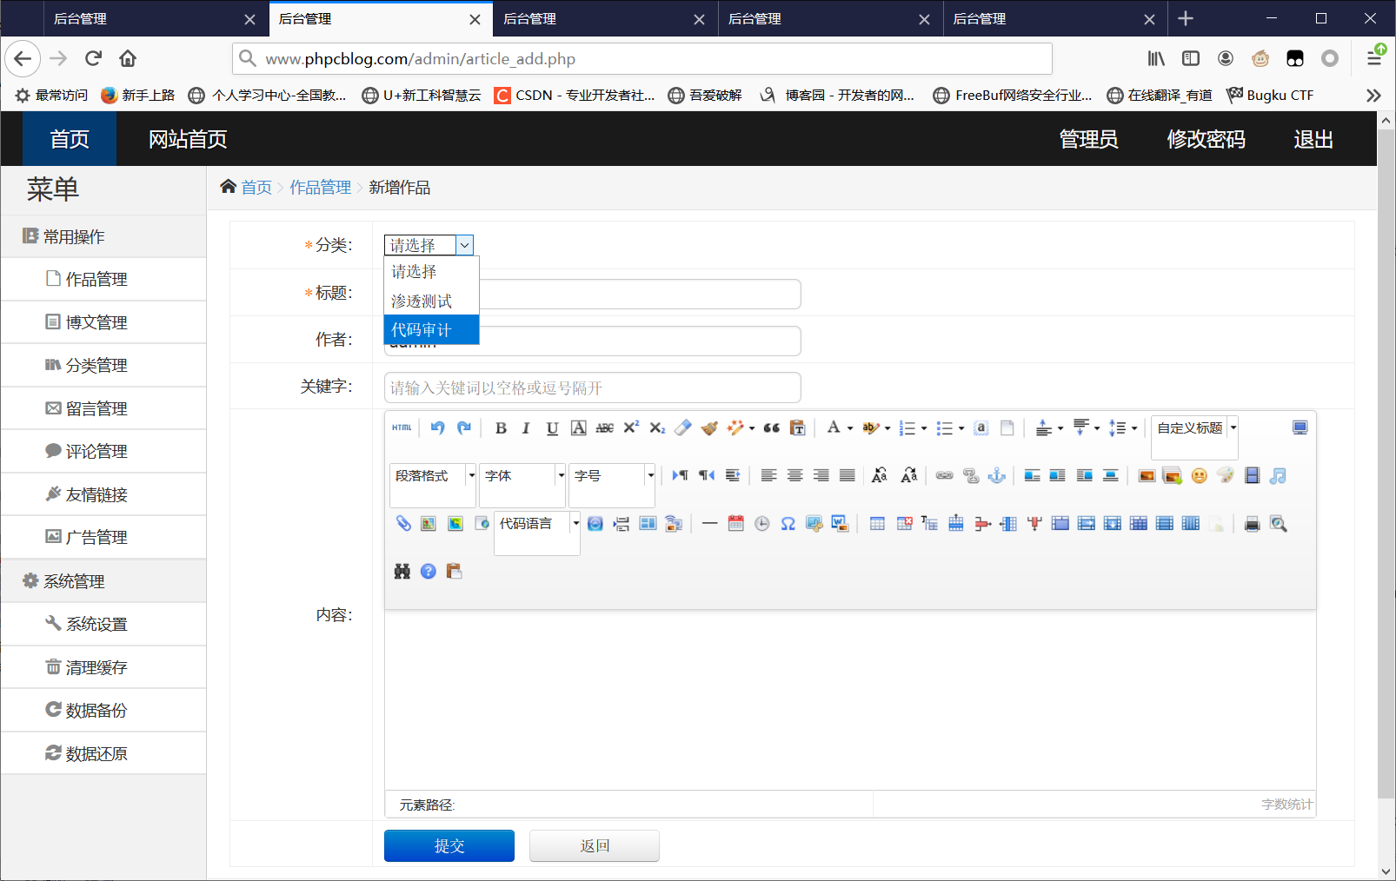
Task: Open search and replace binoculars icon
Action: pyautogui.click(x=402, y=571)
